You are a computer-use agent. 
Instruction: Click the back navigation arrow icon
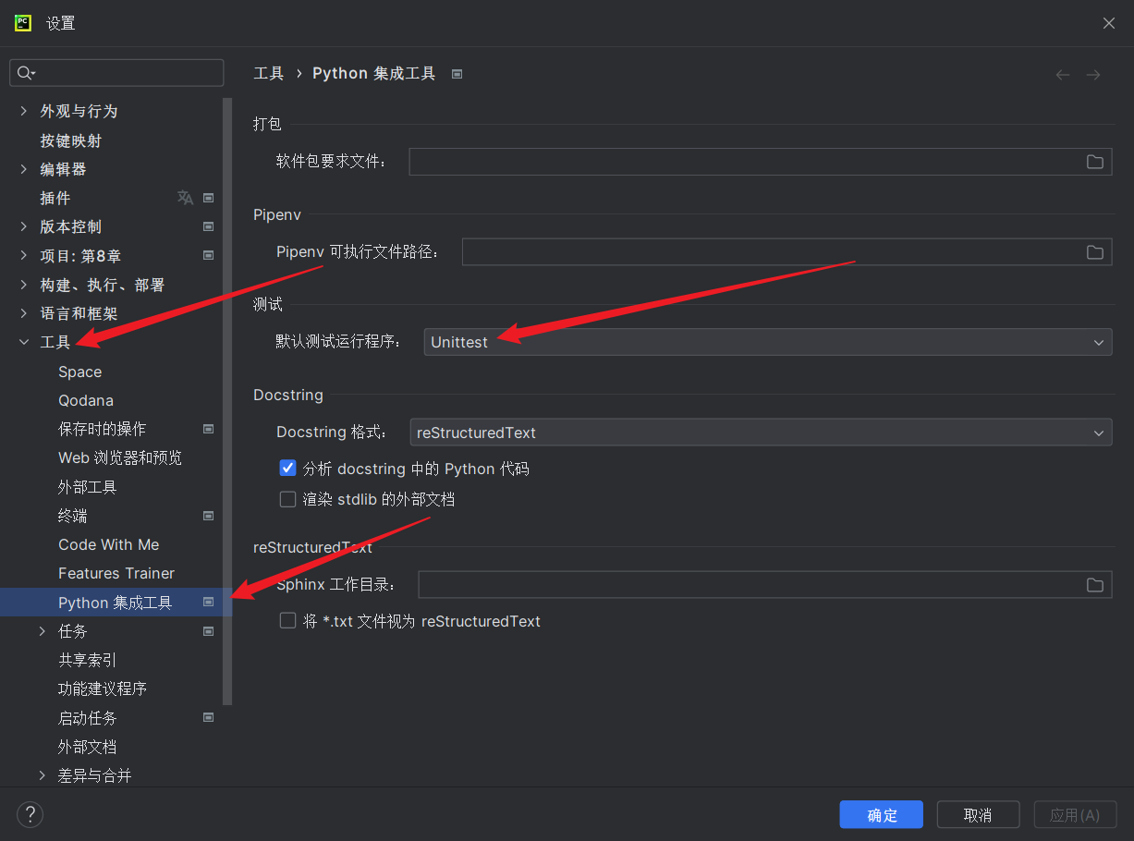coord(1063,75)
